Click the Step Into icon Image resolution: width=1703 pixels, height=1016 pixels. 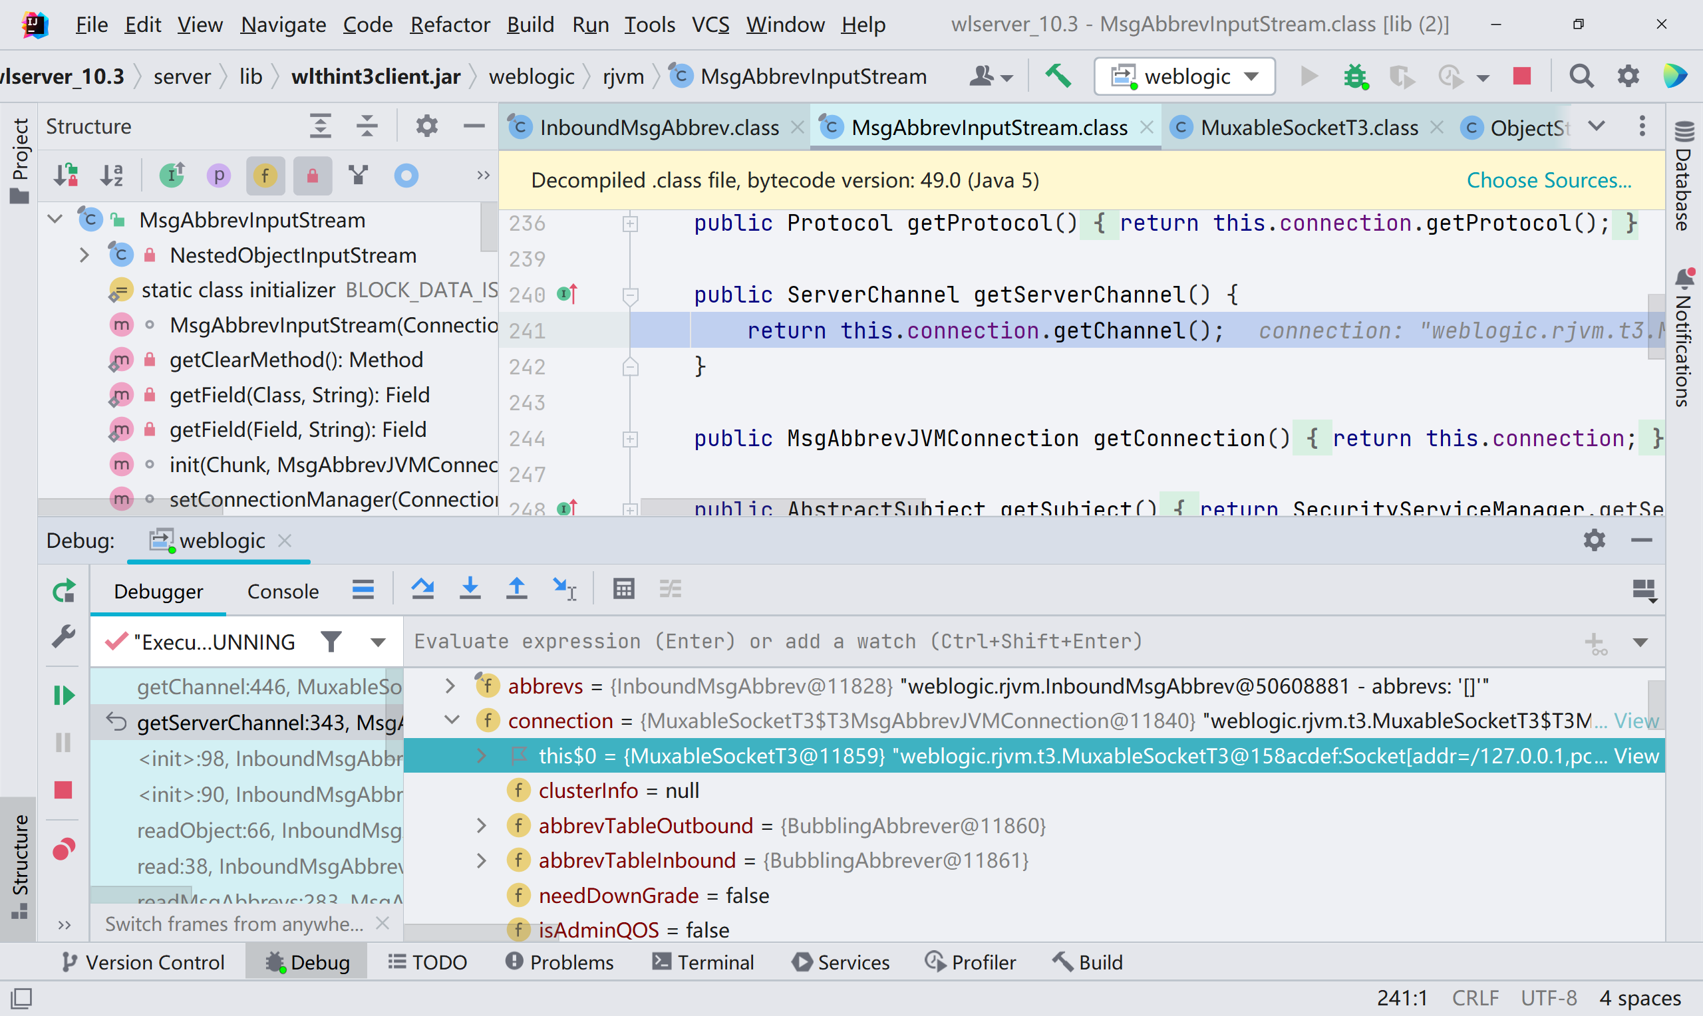[470, 588]
